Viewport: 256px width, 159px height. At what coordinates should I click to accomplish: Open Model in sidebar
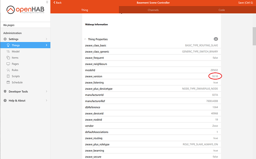[25, 52]
